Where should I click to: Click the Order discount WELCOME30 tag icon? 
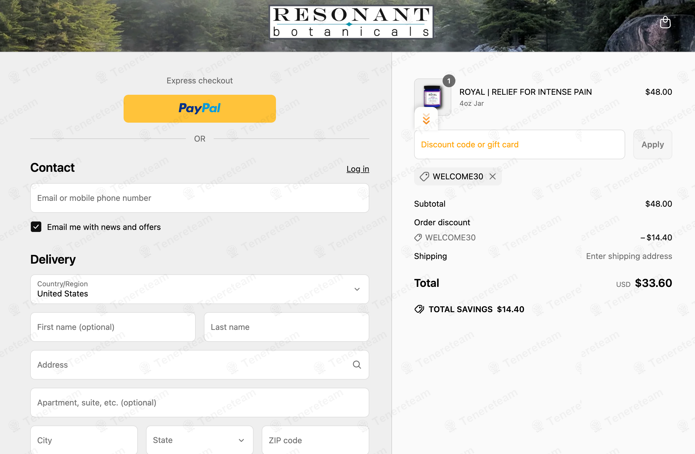click(x=418, y=237)
